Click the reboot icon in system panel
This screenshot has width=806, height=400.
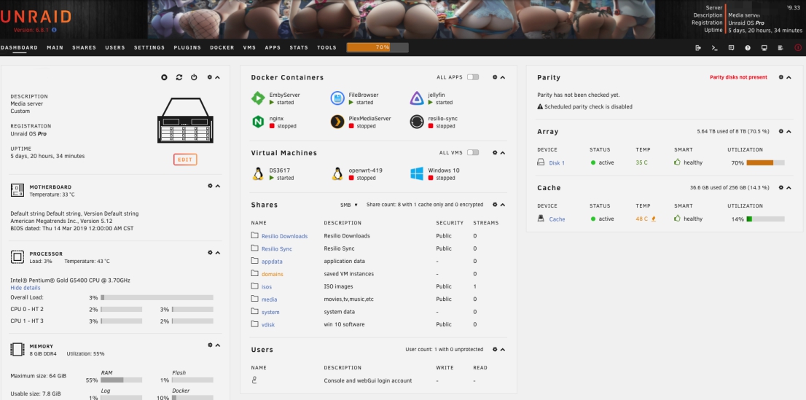pos(179,77)
